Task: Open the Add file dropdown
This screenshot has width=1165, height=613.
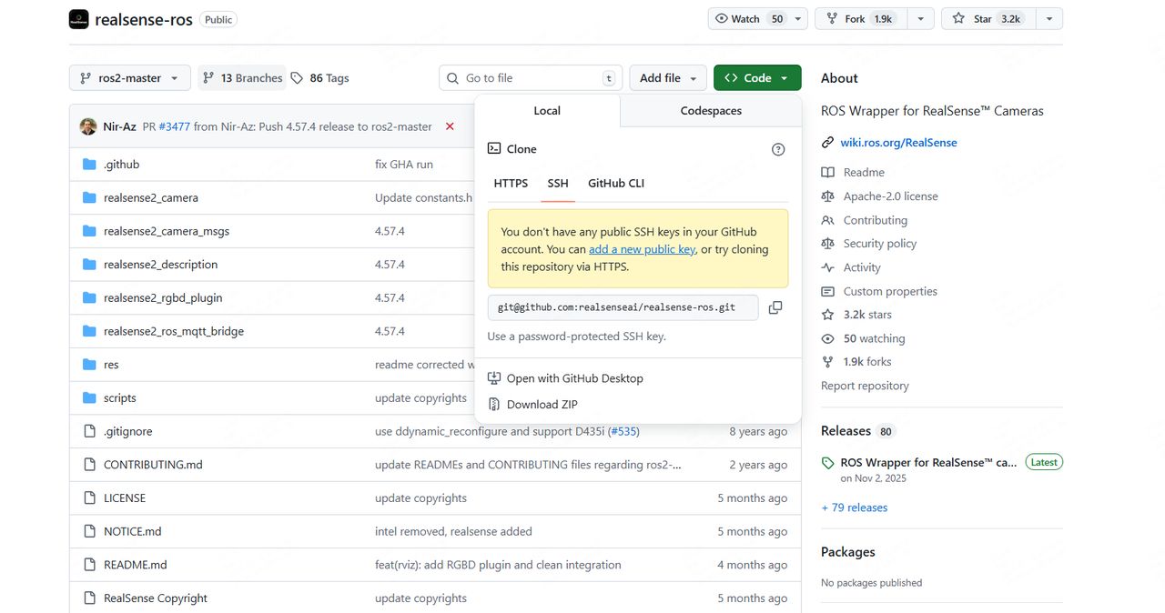Action: [668, 78]
